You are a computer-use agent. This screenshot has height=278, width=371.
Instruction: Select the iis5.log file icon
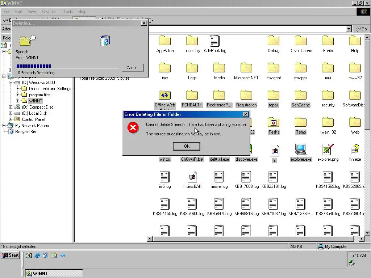(165, 177)
